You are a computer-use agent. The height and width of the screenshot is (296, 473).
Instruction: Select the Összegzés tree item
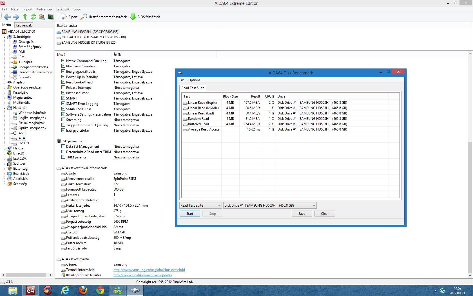[x=26, y=42]
